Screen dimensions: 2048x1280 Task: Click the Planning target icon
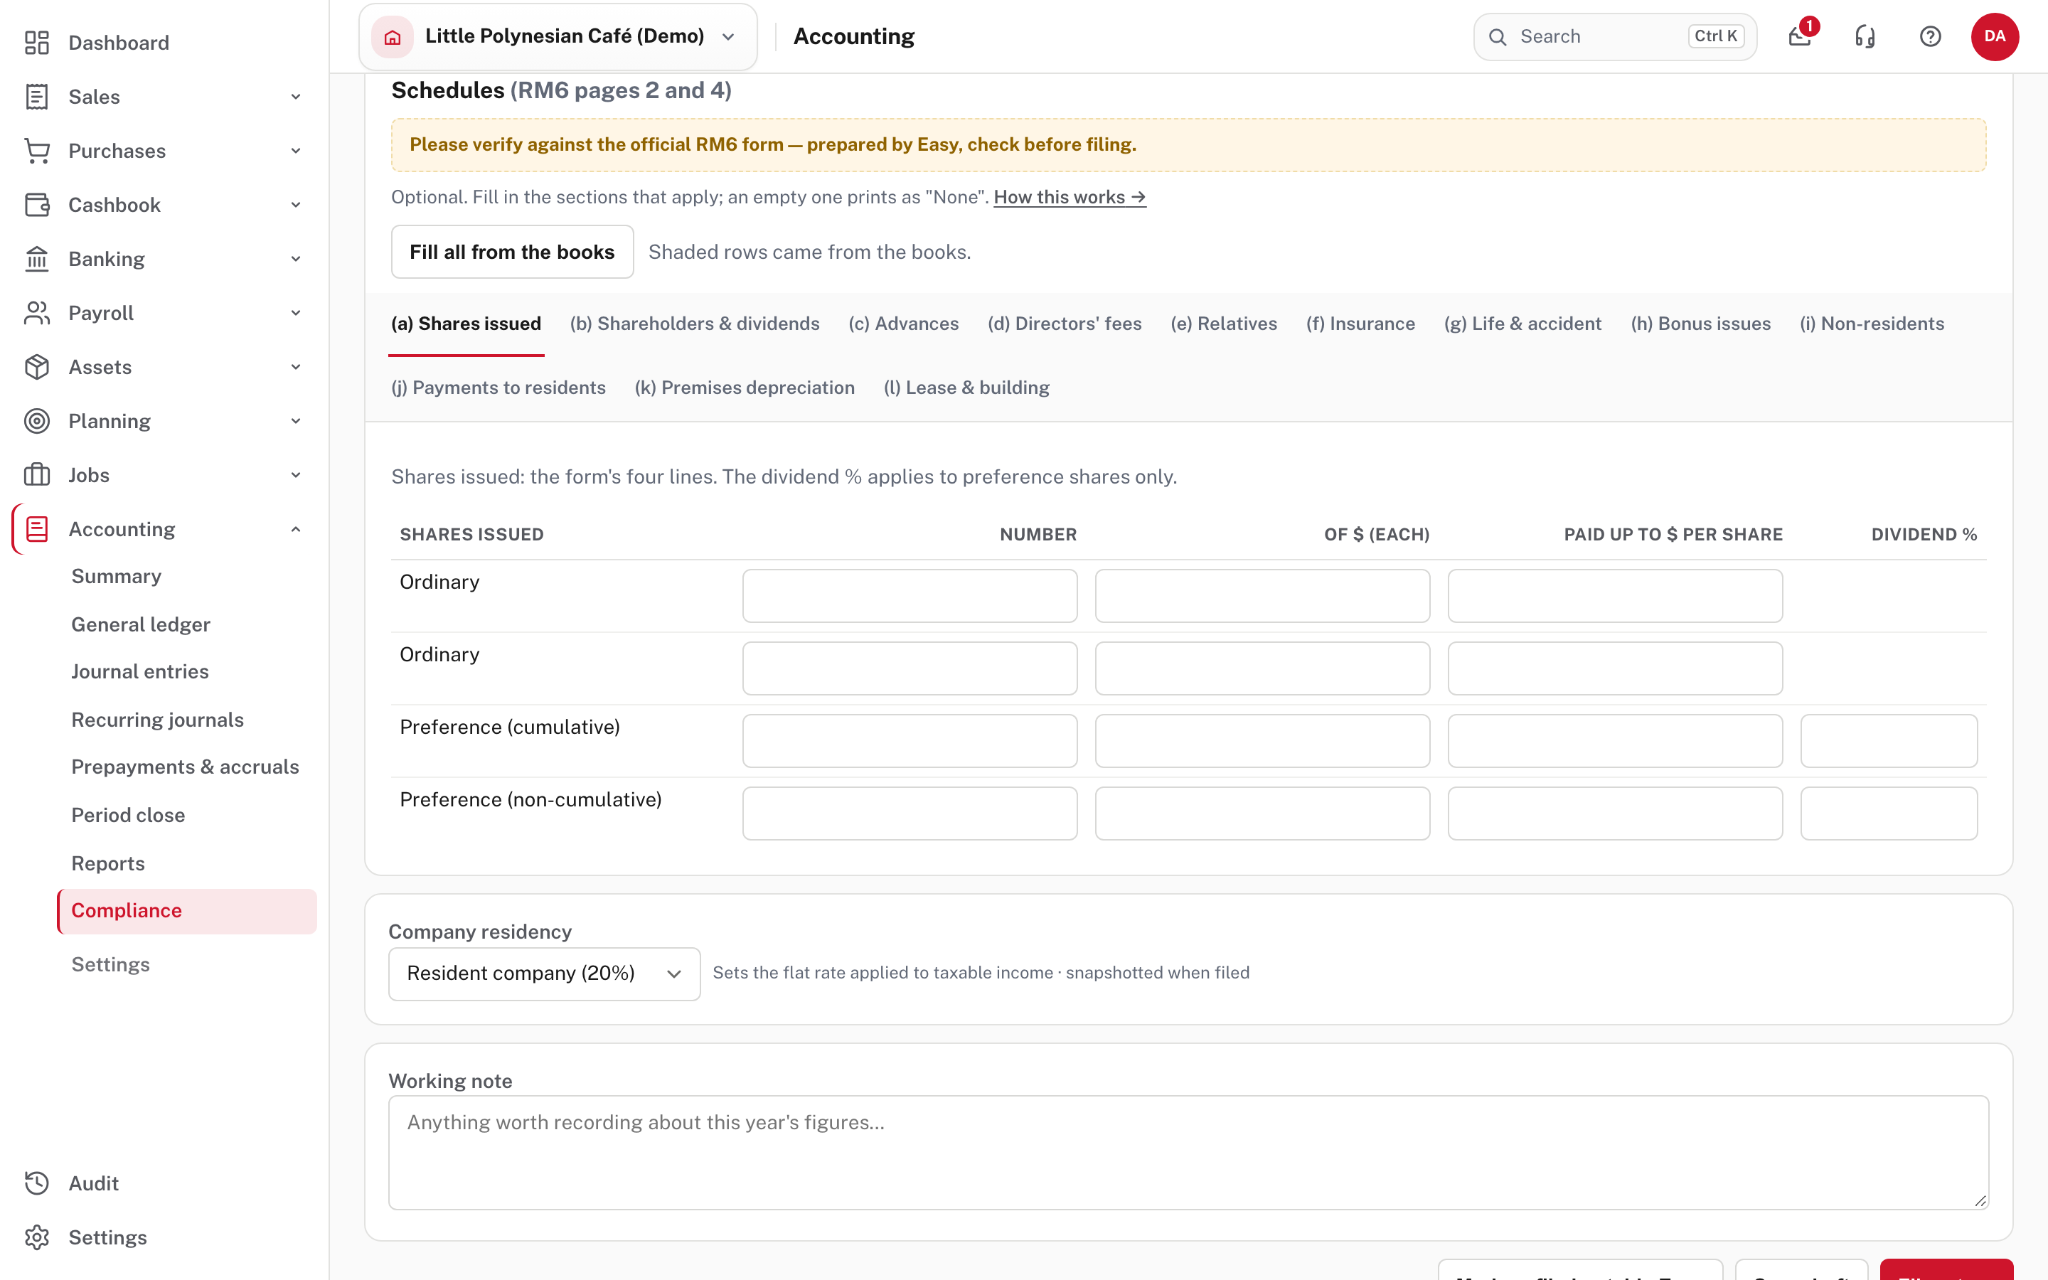pyautogui.click(x=36, y=421)
